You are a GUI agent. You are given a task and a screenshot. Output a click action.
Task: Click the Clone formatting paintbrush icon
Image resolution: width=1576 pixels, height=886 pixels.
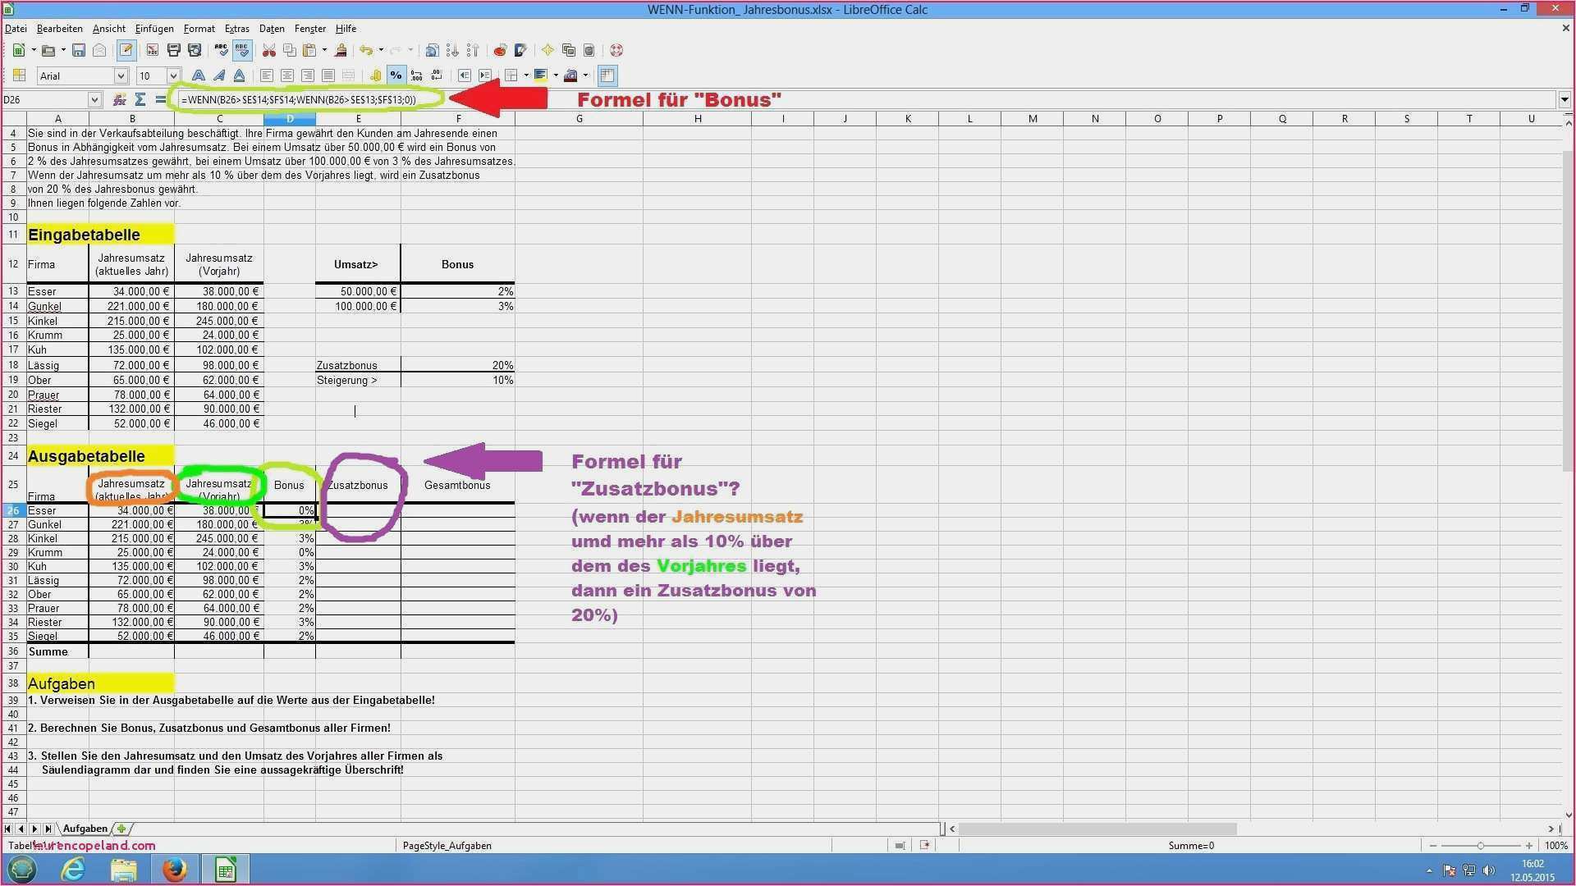341,51
